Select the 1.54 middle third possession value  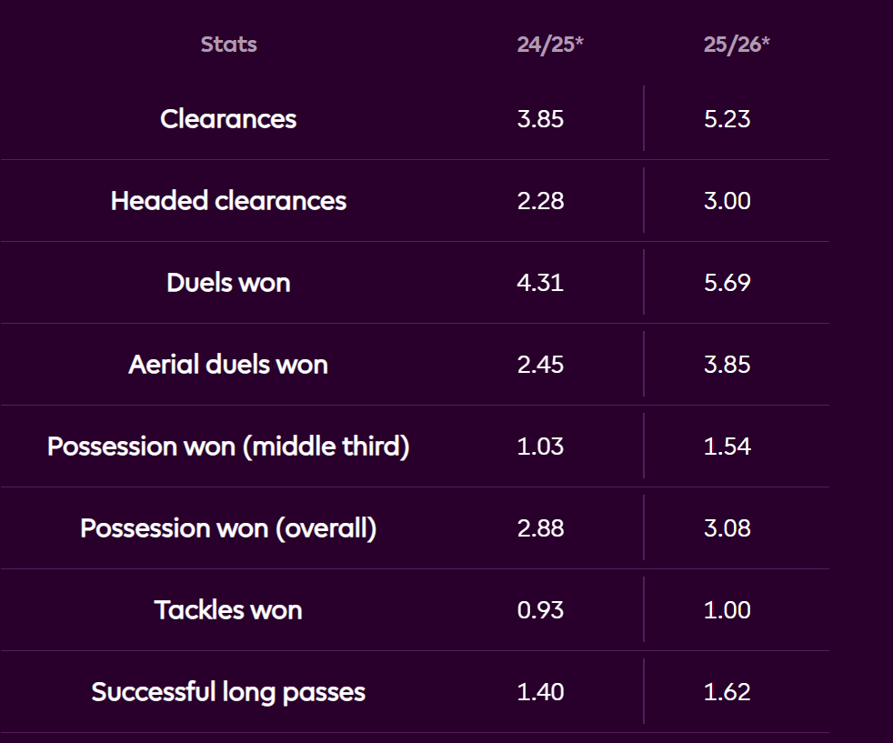[727, 447]
